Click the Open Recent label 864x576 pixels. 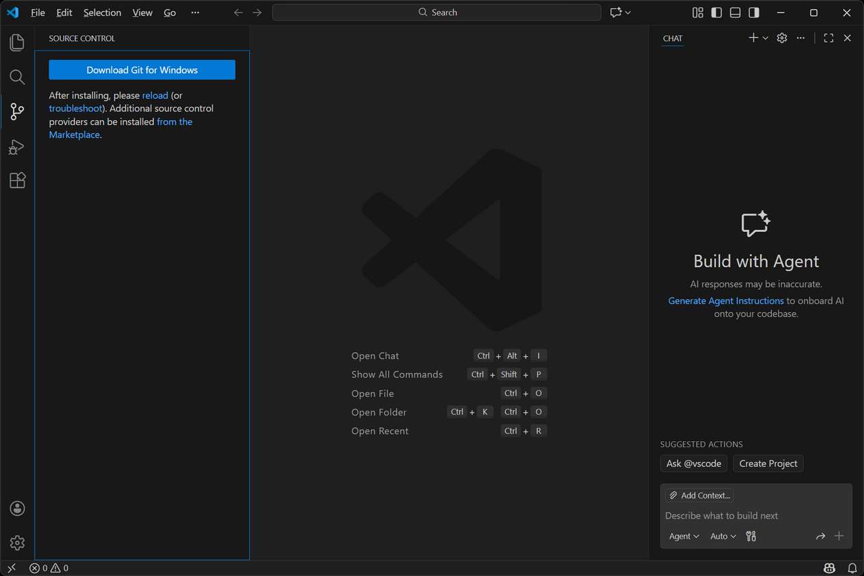coord(380,431)
